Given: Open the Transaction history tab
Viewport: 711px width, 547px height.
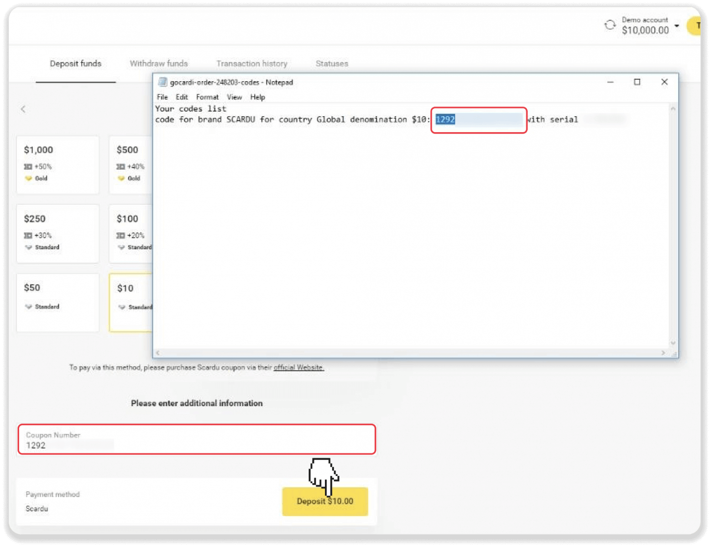Looking at the screenshot, I should 251,63.
